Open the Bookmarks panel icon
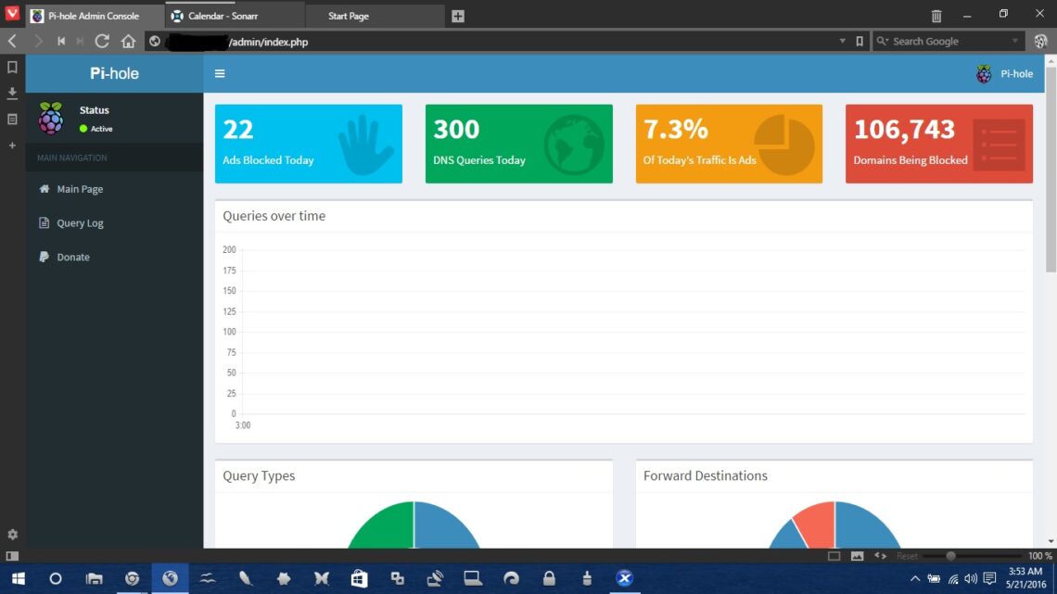1057x594 pixels. click(12, 68)
